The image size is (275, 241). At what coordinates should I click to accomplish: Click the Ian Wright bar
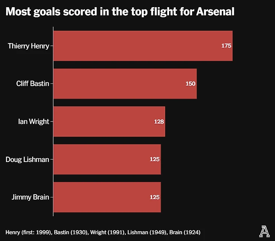pyautogui.click(x=109, y=121)
